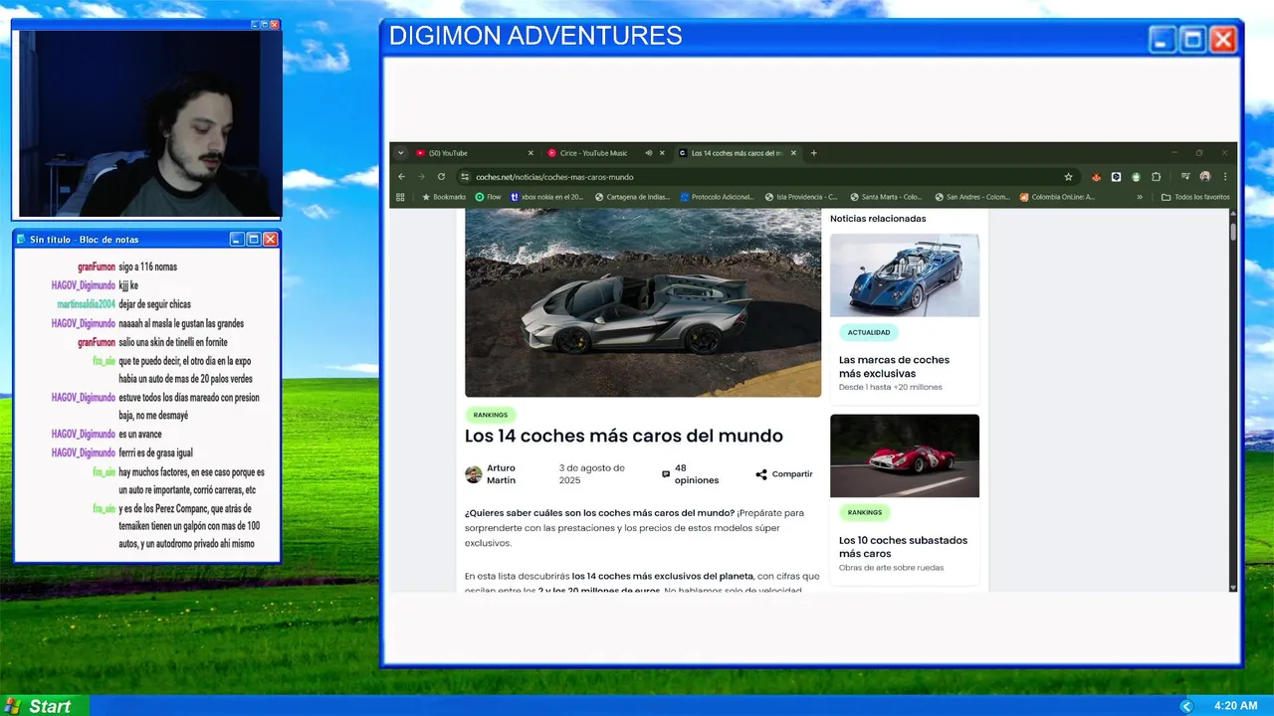Screen dimensions: 1274x716
Task: Mute the Cirice YouTube Music tab audio
Action: click(x=648, y=153)
